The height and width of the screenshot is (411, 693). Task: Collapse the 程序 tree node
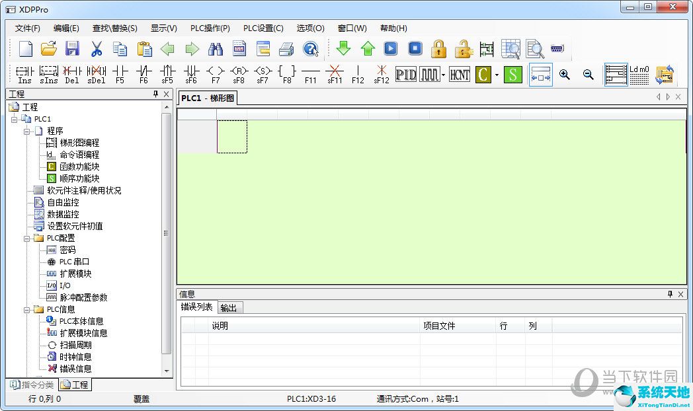point(26,131)
